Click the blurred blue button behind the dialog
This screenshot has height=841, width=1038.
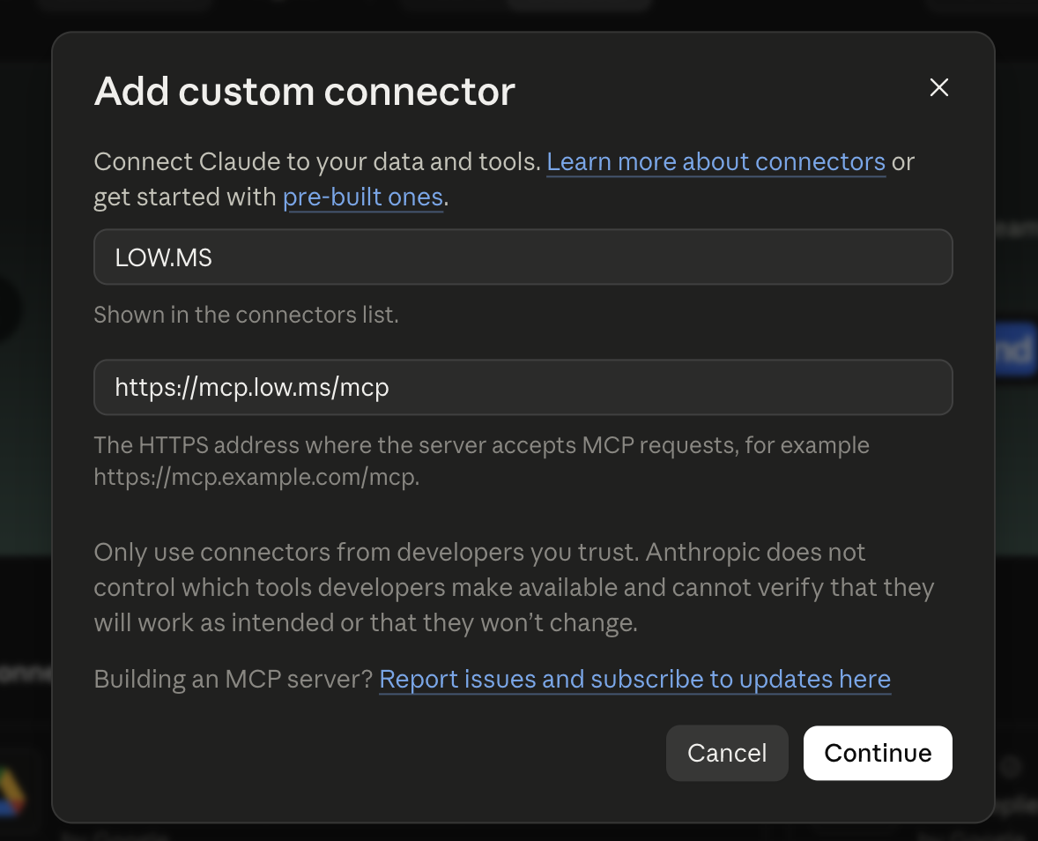tap(1015, 350)
